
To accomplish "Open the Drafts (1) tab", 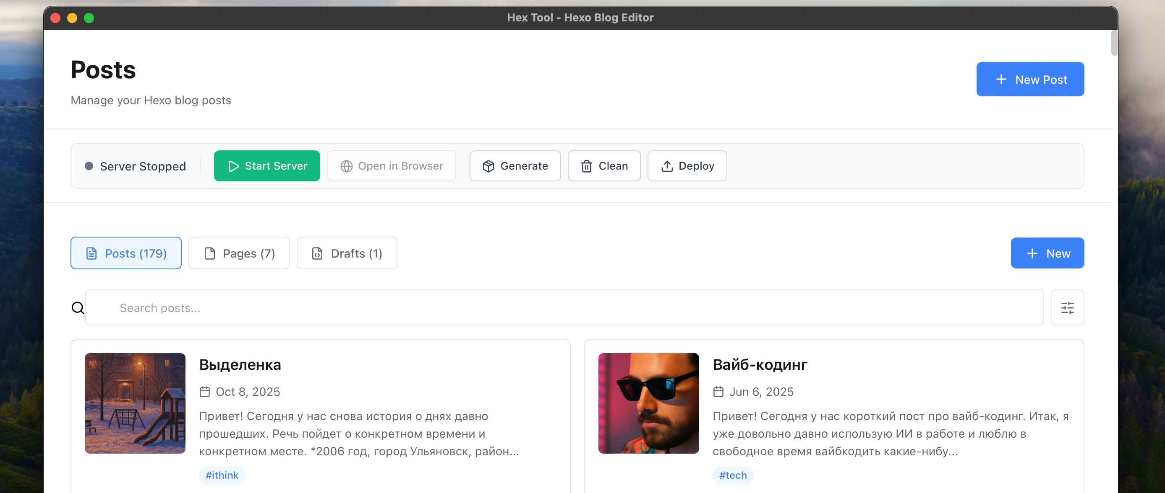I will (x=346, y=253).
